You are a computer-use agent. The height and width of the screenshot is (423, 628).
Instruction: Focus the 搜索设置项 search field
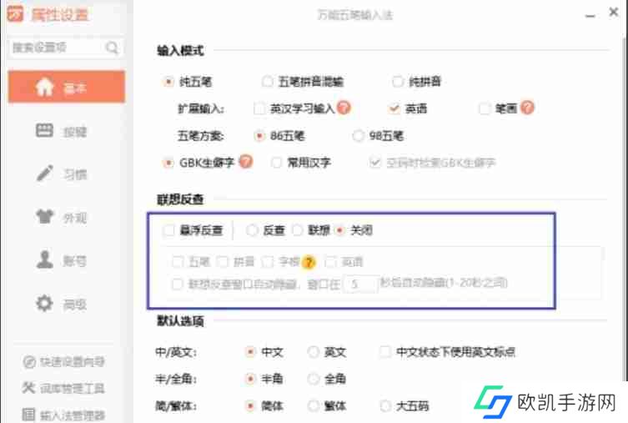(64, 48)
